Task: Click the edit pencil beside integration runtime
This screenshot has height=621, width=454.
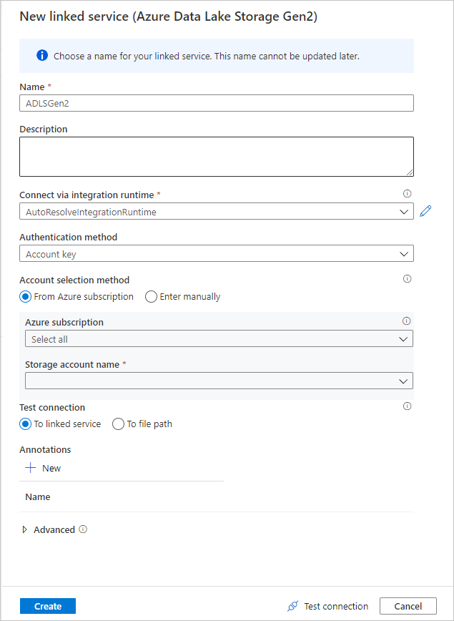Action: click(425, 211)
